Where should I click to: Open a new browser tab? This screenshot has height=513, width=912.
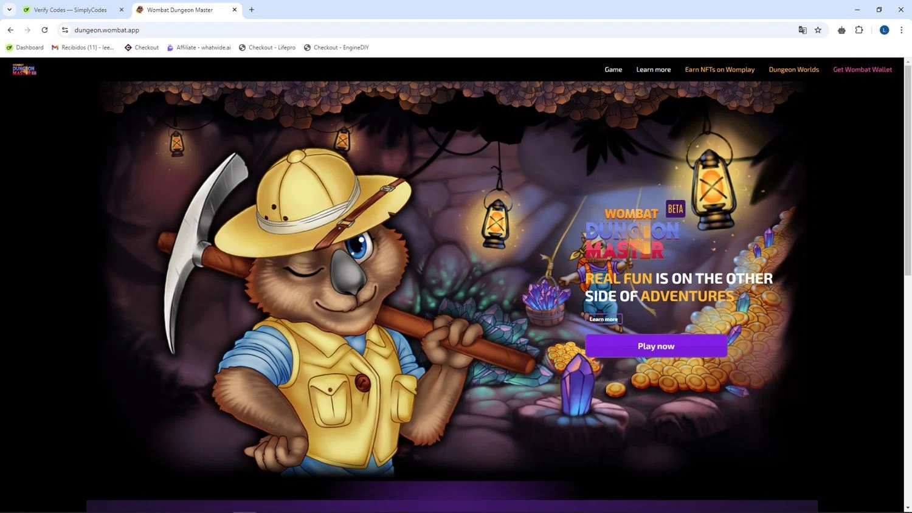[252, 10]
